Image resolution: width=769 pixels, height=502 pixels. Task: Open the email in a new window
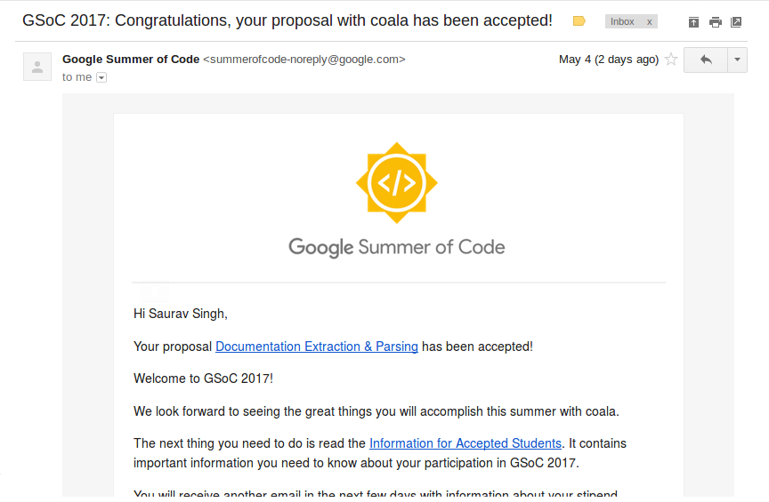736,22
